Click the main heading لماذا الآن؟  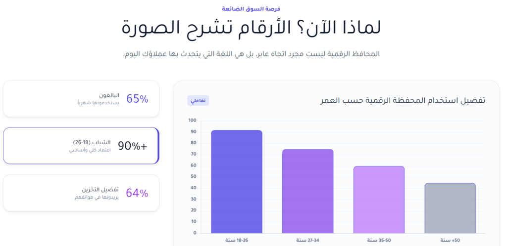[251, 27]
